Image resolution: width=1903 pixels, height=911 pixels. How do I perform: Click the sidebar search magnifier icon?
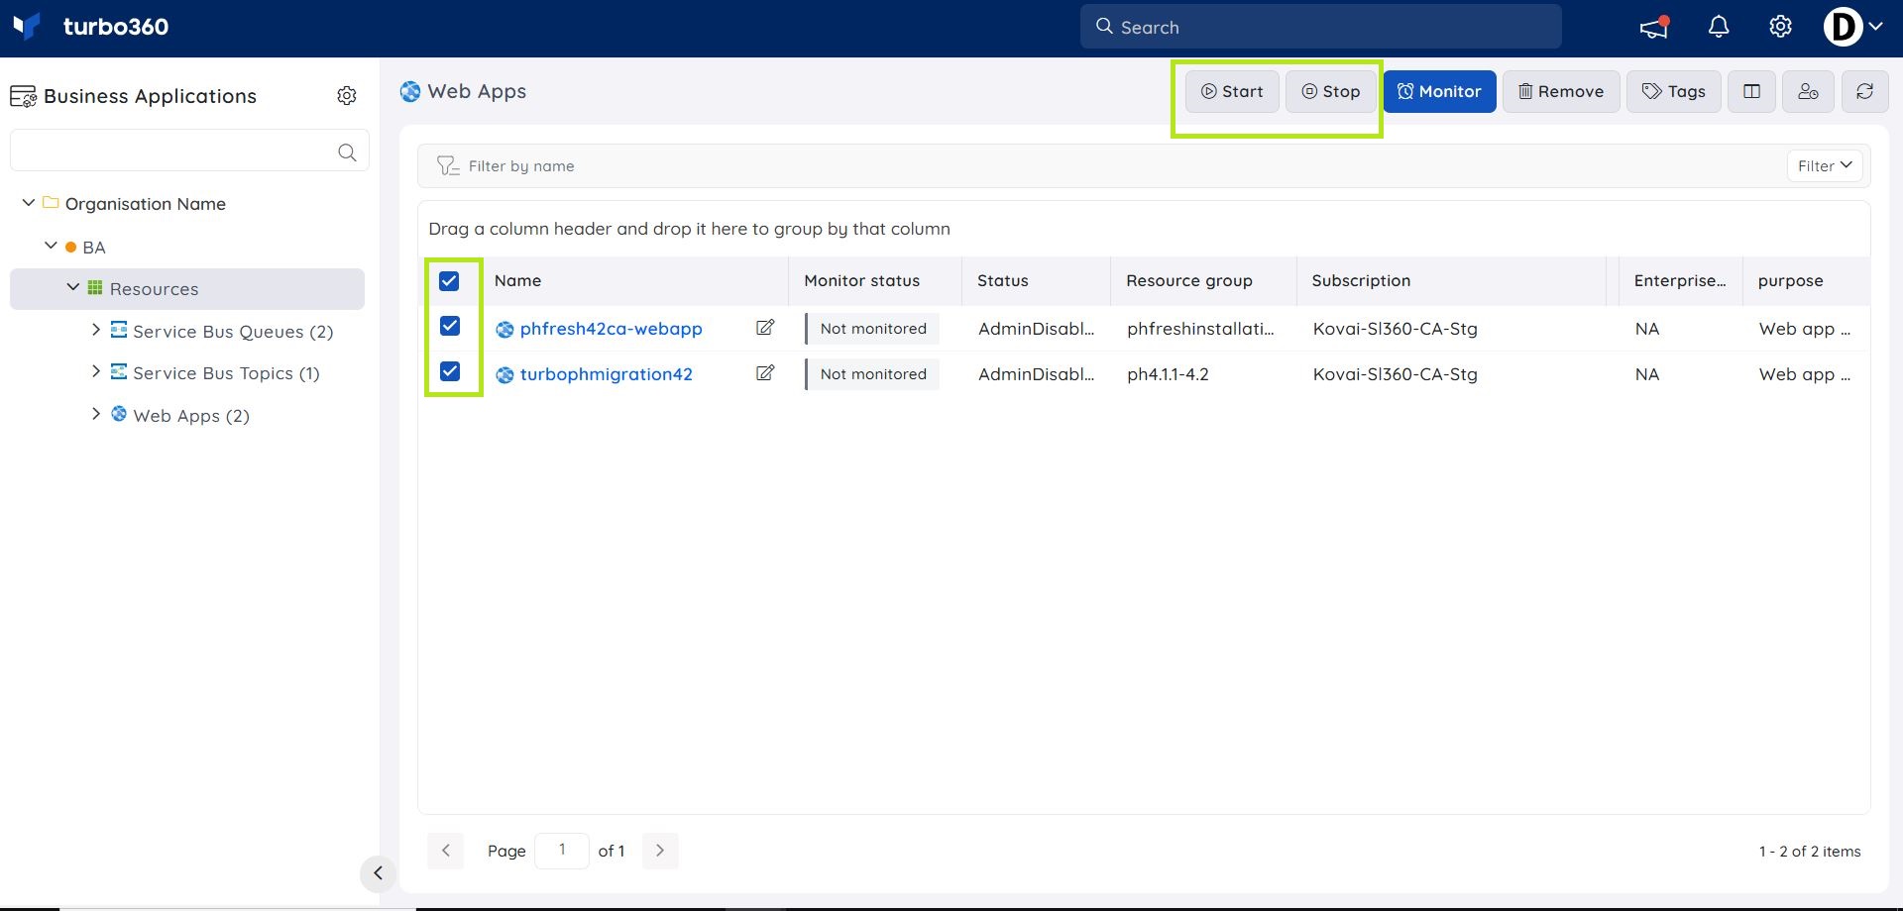pyautogui.click(x=347, y=152)
